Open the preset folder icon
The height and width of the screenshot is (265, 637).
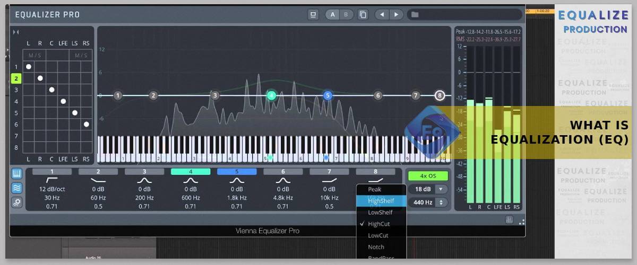click(x=415, y=14)
